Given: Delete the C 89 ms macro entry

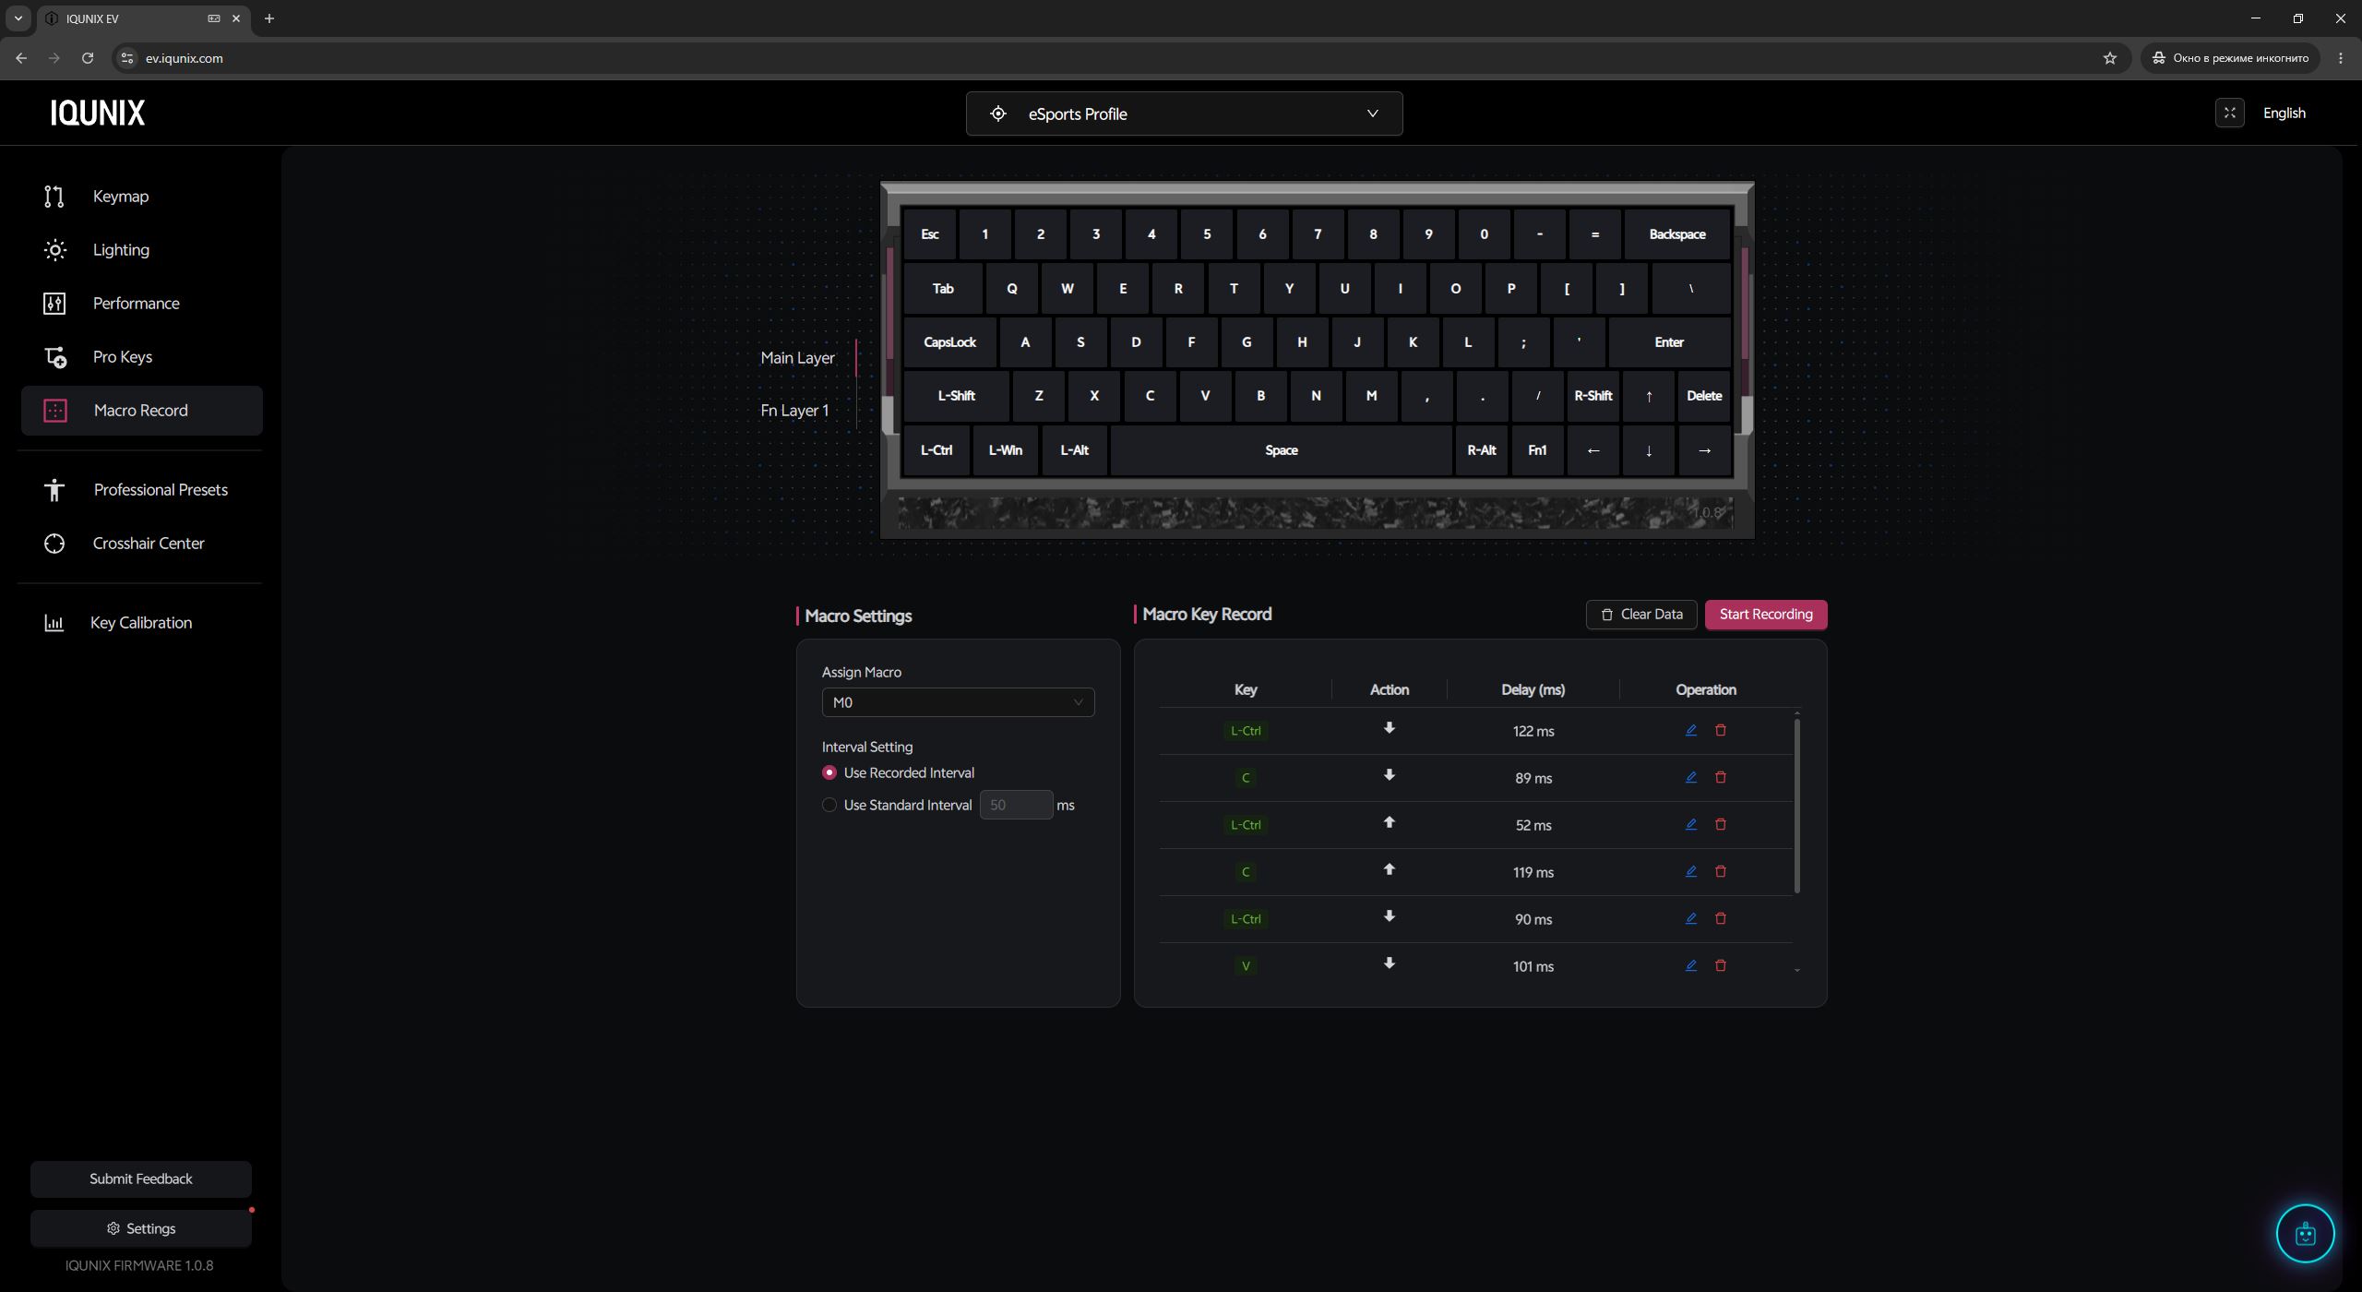Looking at the screenshot, I should pyautogui.click(x=1721, y=777).
